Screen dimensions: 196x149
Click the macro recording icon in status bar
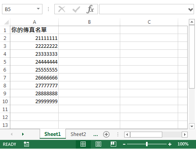[x=26, y=144]
